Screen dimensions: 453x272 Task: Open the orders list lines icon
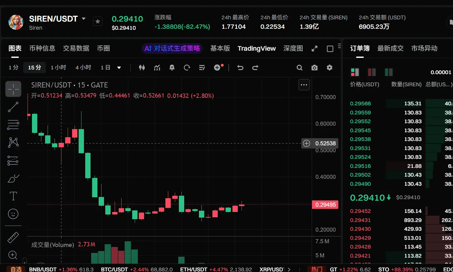click(202, 68)
